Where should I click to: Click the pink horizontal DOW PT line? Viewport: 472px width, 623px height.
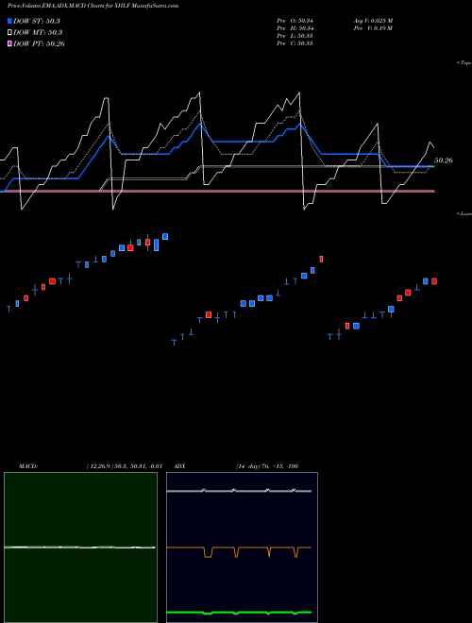click(x=217, y=191)
